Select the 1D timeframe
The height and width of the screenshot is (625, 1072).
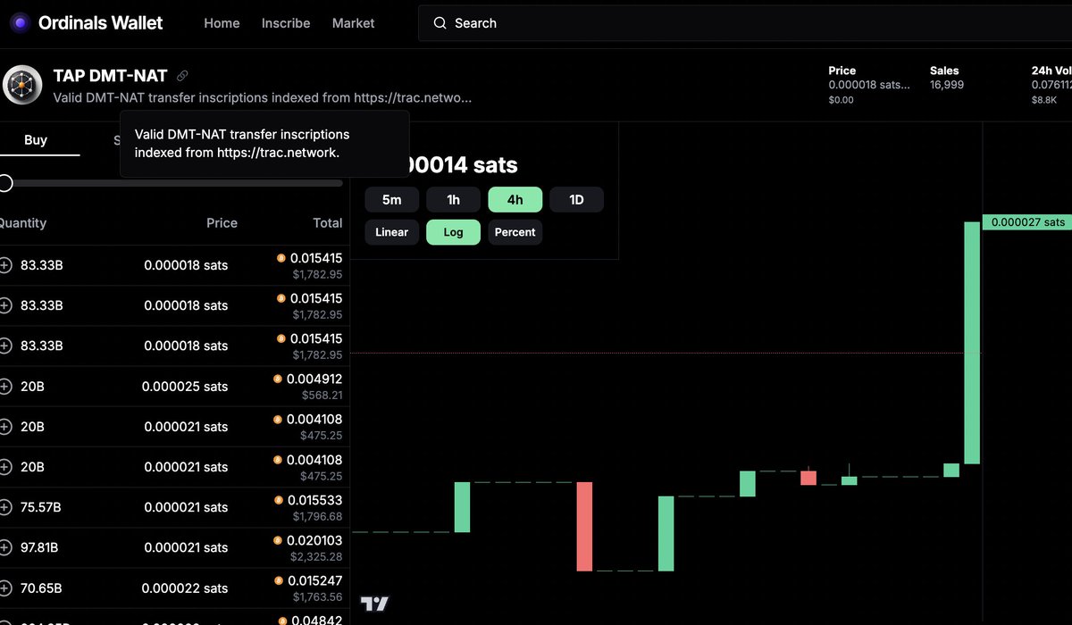[576, 200]
